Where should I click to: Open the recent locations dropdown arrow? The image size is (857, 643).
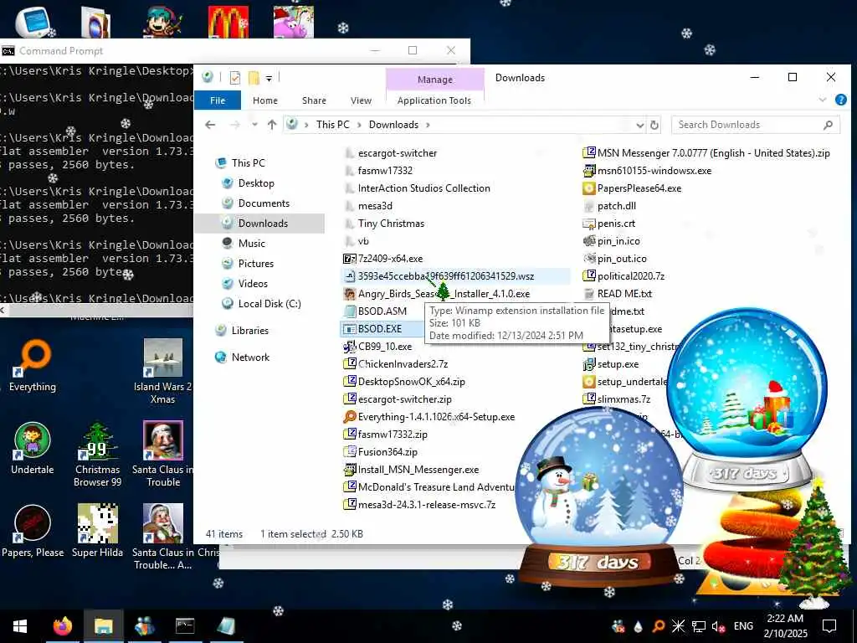coord(254,125)
